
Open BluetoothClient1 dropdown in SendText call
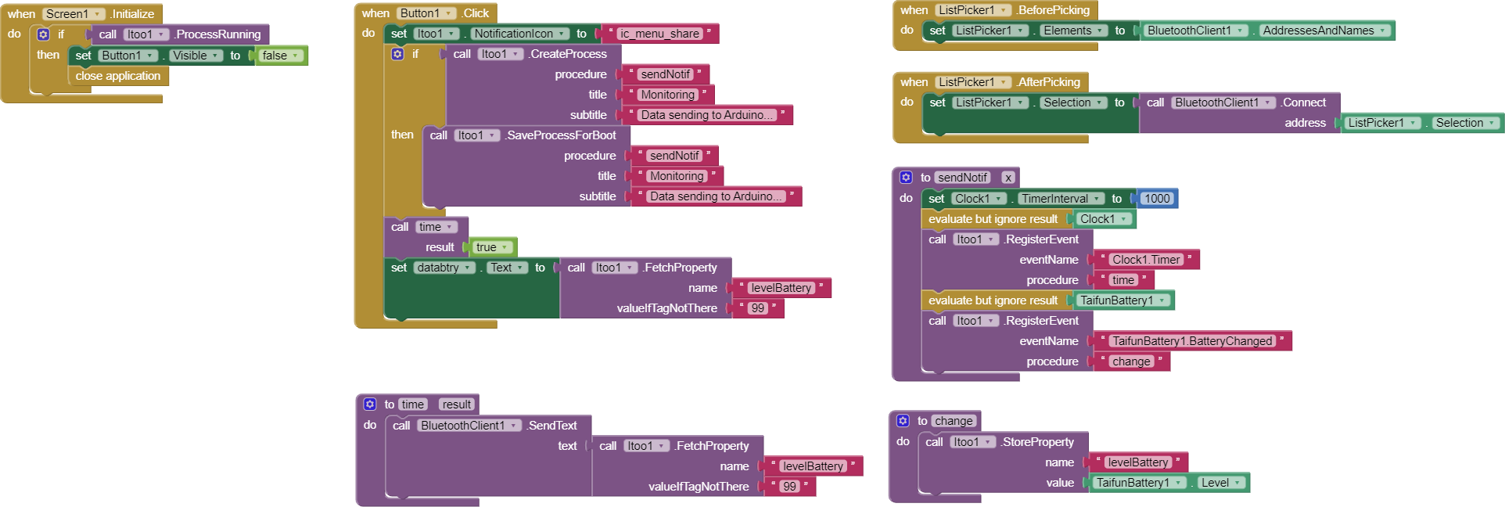pos(470,426)
